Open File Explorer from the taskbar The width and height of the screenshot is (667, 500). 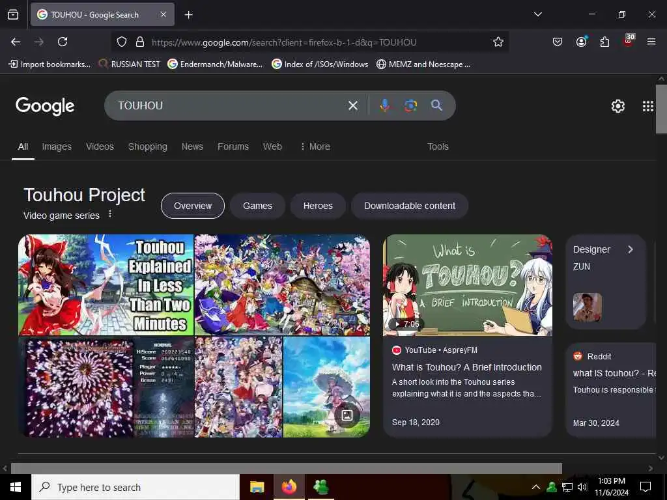click(257, 487)
